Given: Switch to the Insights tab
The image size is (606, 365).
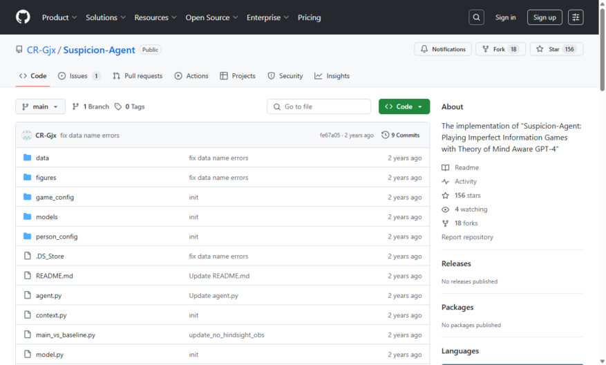Looking at the screenshot, I should pyautogui.click(x=332, y=76).
